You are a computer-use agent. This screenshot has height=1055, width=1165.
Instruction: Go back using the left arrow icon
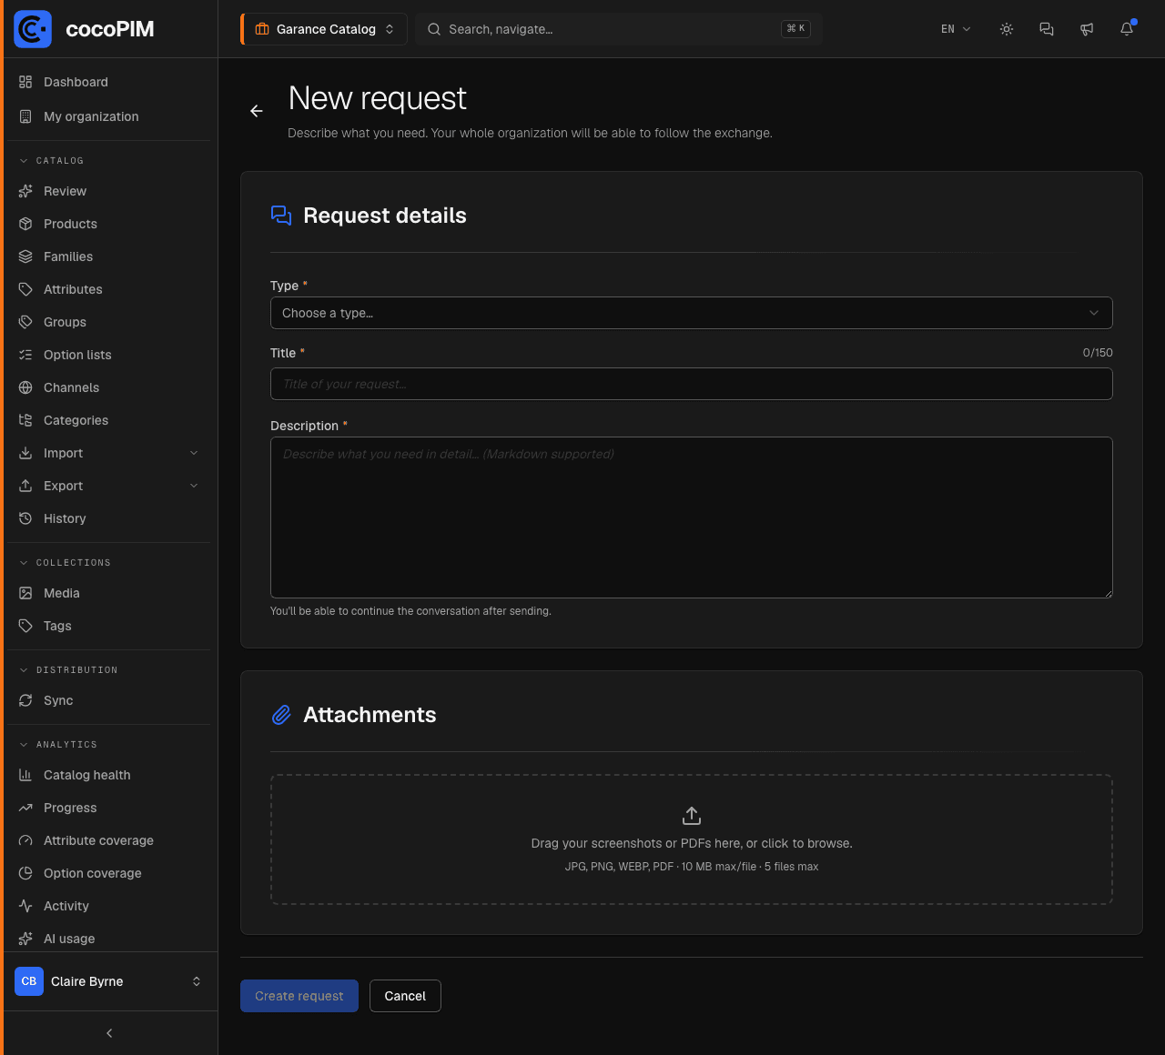(257, 111)
